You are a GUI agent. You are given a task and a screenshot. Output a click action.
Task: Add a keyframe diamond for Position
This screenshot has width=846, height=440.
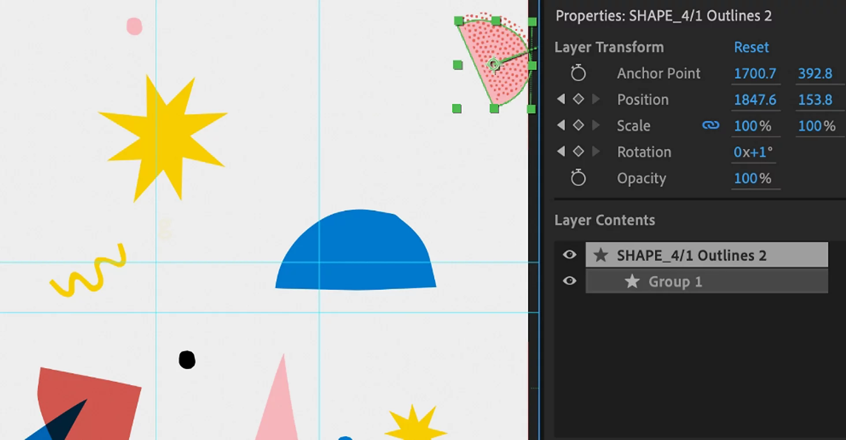pos(578,99)
